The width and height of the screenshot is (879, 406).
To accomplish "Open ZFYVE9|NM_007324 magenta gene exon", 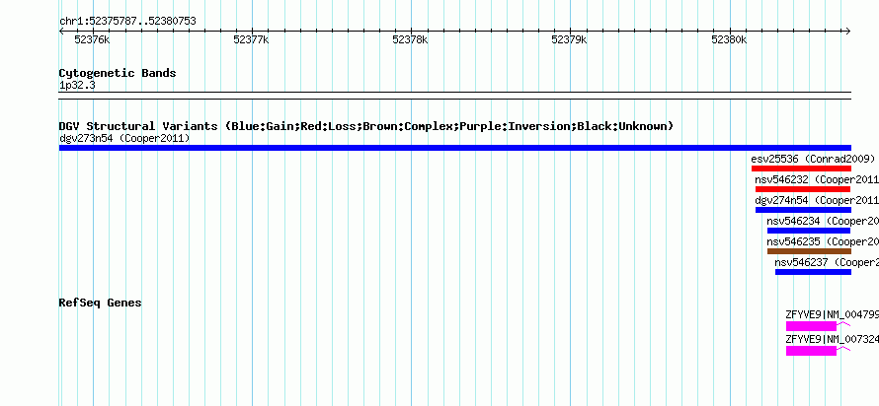I will [811, 351].
